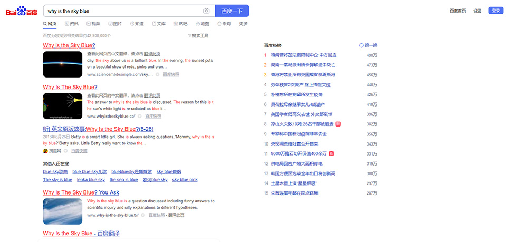Click the Baidu logo

pos(22,12)
